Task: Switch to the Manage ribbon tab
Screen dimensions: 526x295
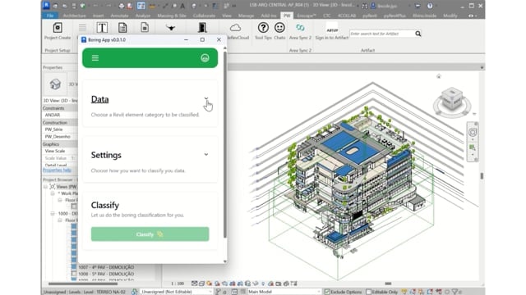Action: pyautogui.click(x=246, y=16)
